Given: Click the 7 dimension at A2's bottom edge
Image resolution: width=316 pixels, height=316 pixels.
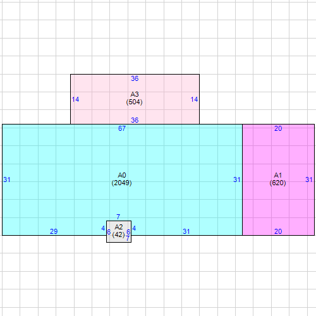Looking at the screenshot, I should (x=128, y=238).
